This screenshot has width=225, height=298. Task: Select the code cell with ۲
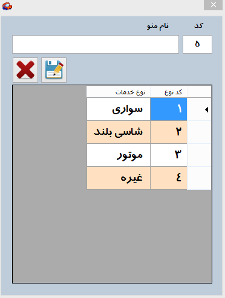click(x=169, y=132)
